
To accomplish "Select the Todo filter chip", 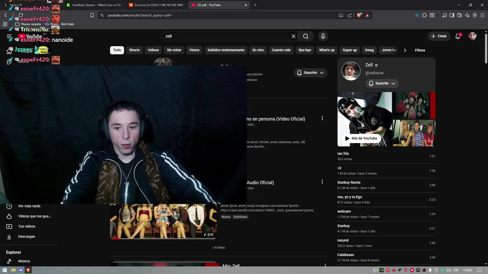I will 117,50.
